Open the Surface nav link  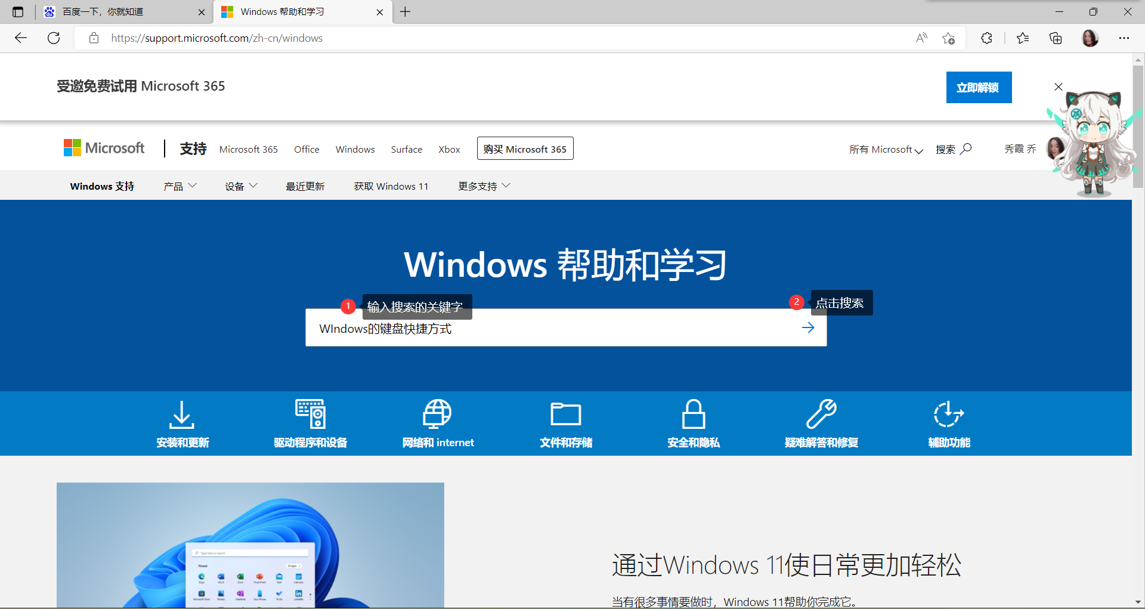pos(407,149)
